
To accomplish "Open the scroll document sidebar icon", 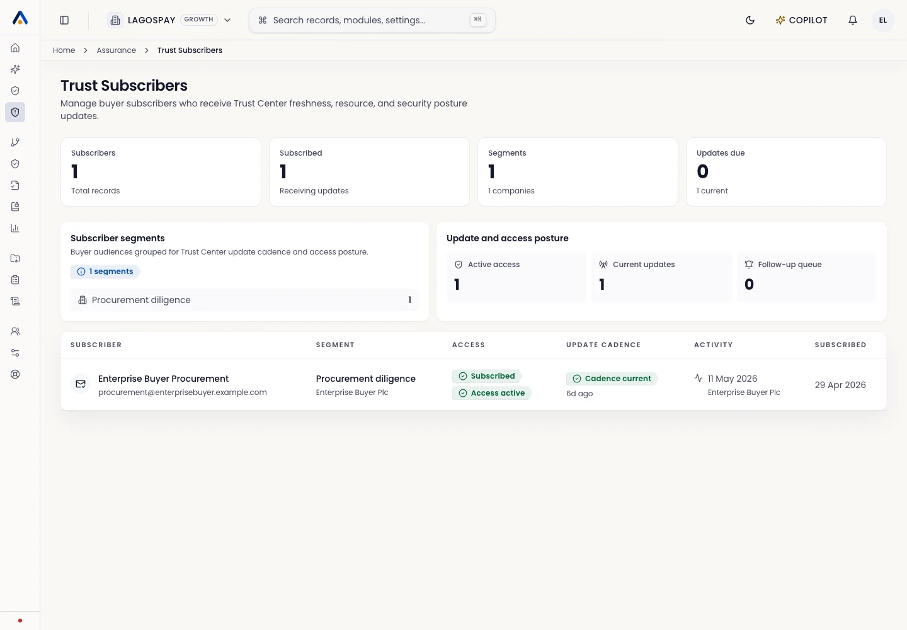I will pos(15,301).
